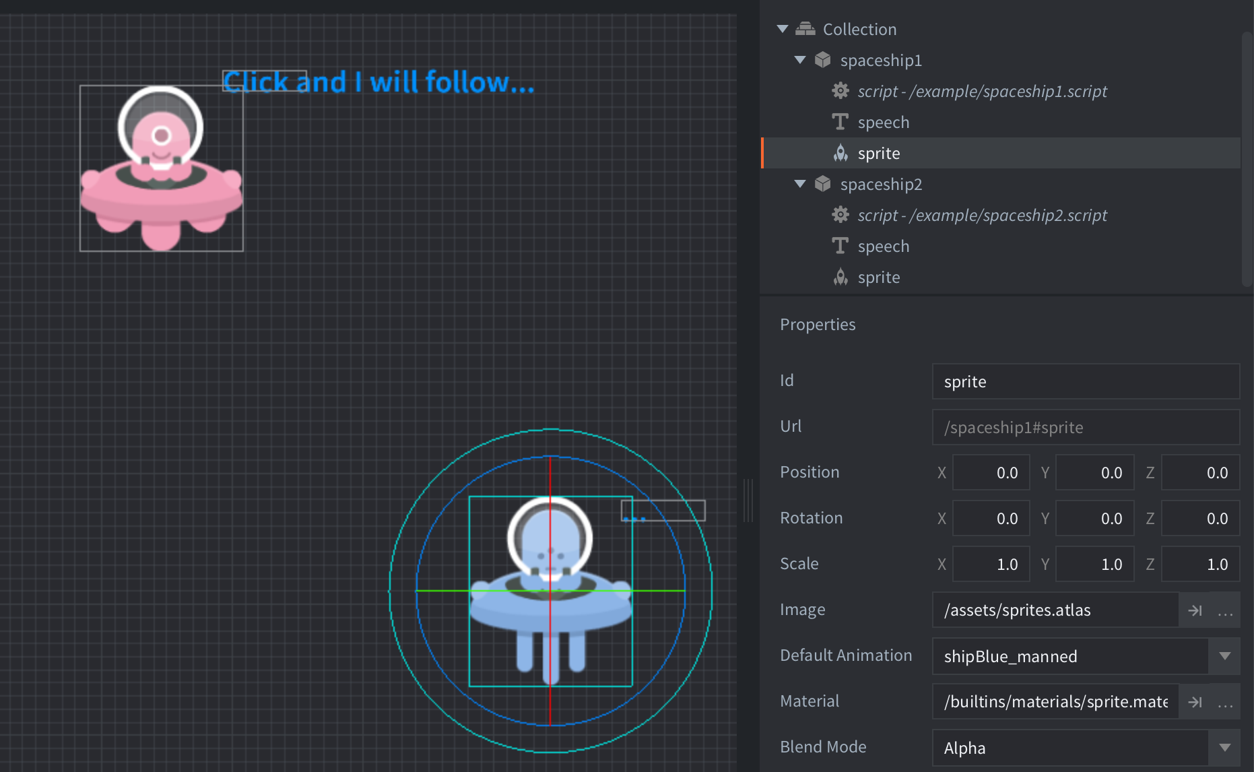Viewport: 1254px width, 772px height.
Task: Select the sprite rocket icon under spaceship2
Action: [840, 277]
